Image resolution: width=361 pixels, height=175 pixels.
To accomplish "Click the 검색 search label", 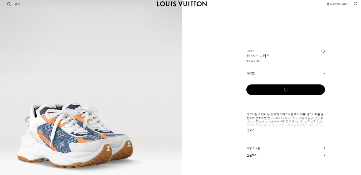I will [x=17, y=4].
